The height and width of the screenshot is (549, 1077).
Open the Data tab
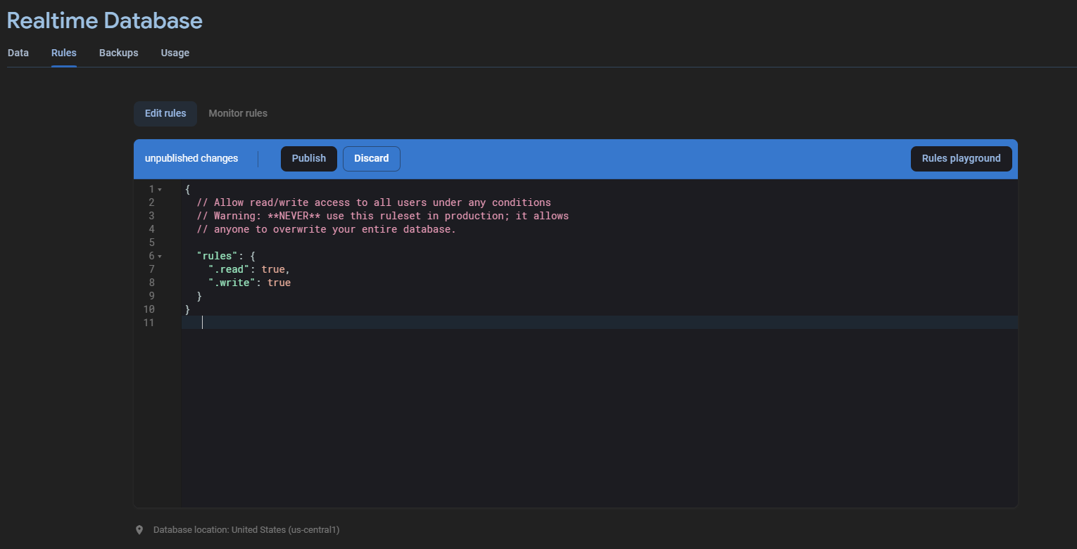click(x=18, y=53)
